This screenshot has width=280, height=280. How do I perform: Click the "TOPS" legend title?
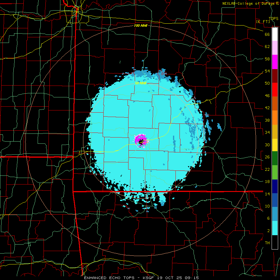pyautogui.click(x=273, y=18)
